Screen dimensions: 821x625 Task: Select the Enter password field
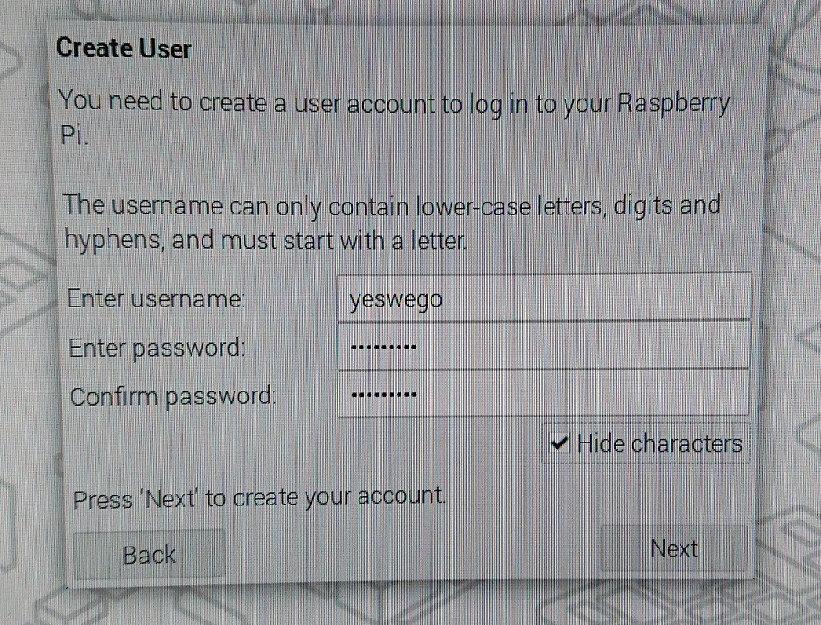pos(544,346)
